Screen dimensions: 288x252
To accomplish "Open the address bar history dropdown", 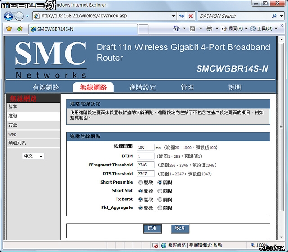I will (x=173, y=16).
